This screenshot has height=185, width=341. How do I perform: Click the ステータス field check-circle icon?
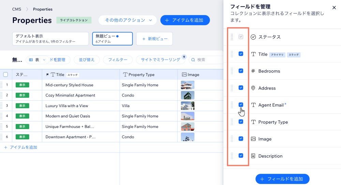(x=253, y=37)
